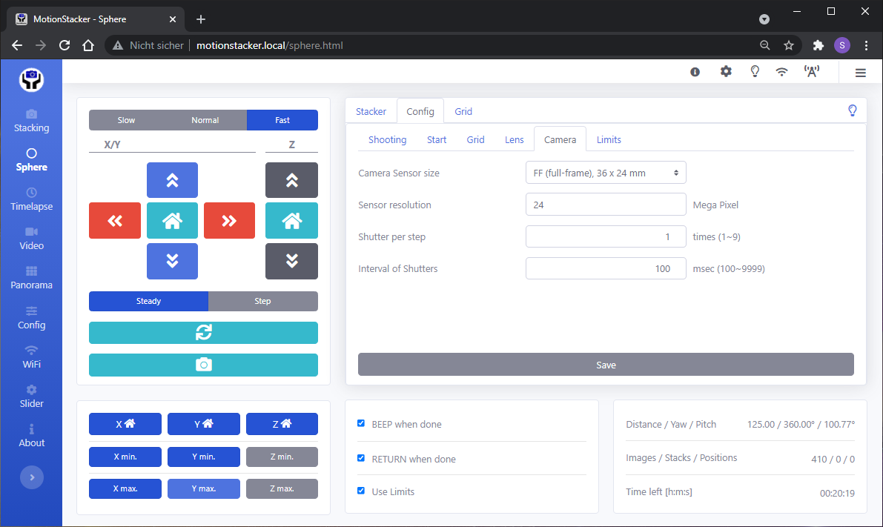Select Step movement mode
The image size is (883, 527).
(x=262, y=301)
